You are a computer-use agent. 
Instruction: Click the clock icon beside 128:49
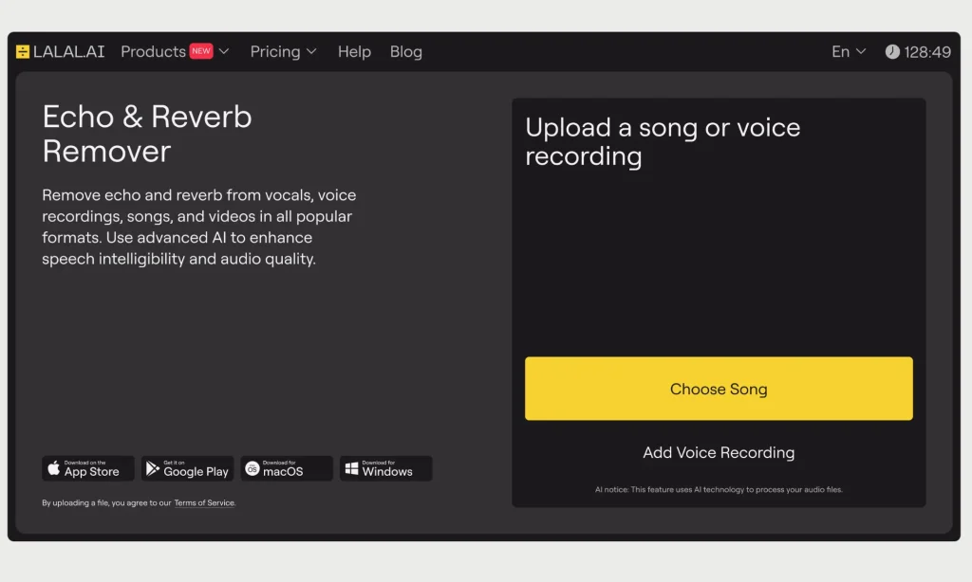(892, 52)
